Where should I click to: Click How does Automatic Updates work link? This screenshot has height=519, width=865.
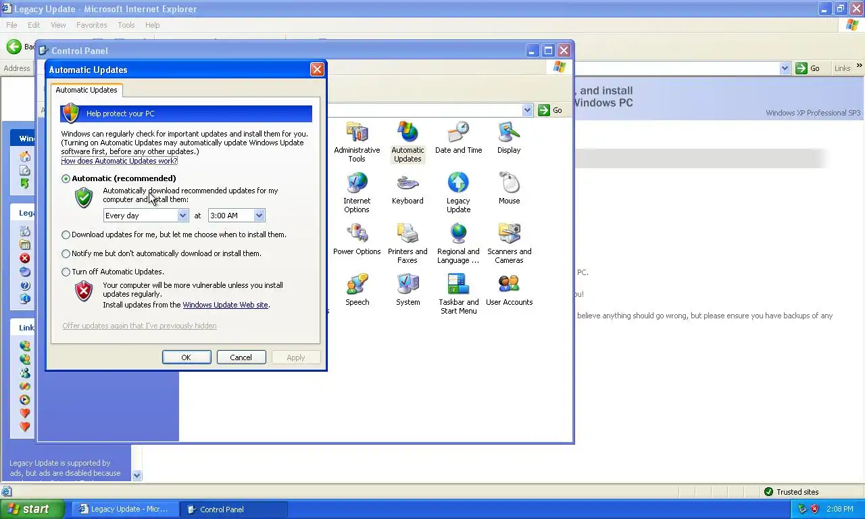coord(120,161)
